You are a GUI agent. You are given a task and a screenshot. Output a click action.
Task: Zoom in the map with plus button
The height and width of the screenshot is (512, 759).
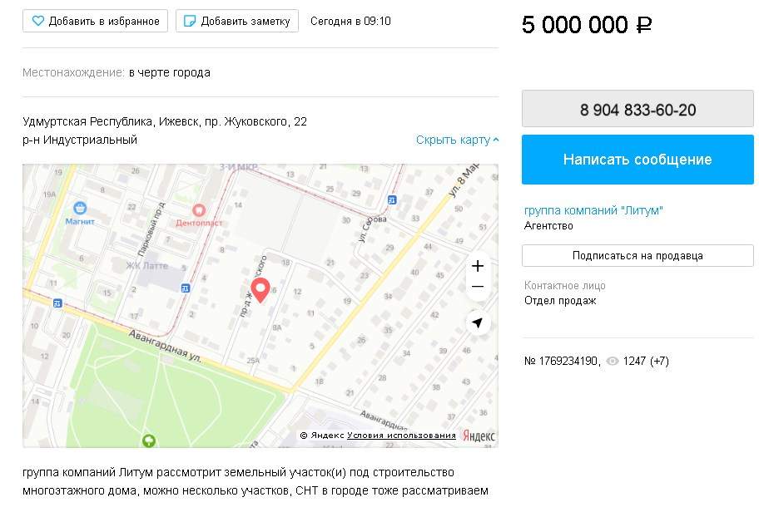(478, 266)
